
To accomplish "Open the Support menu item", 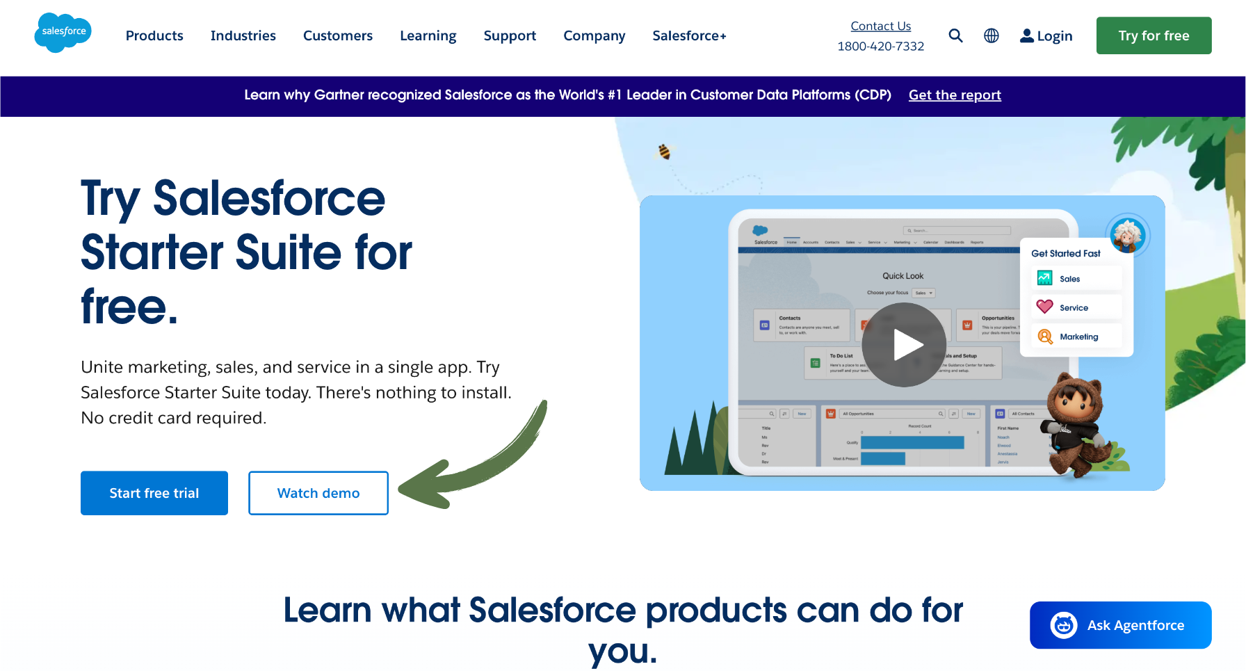I will (x=510, y=35).
